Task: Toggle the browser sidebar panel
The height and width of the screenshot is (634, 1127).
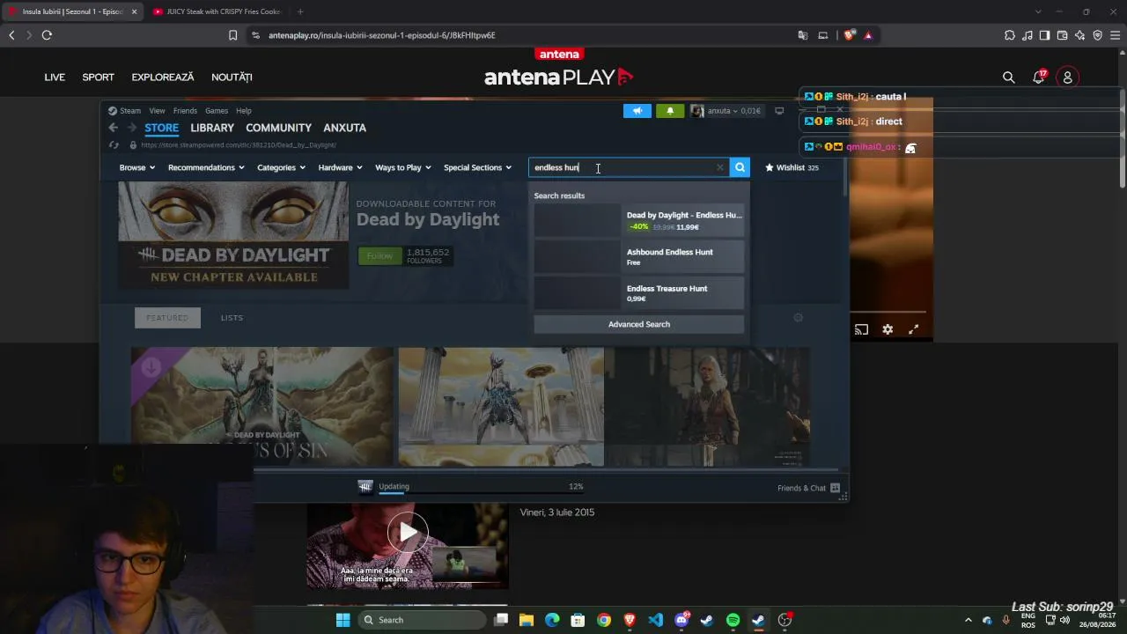Action: click(1044, 35)
